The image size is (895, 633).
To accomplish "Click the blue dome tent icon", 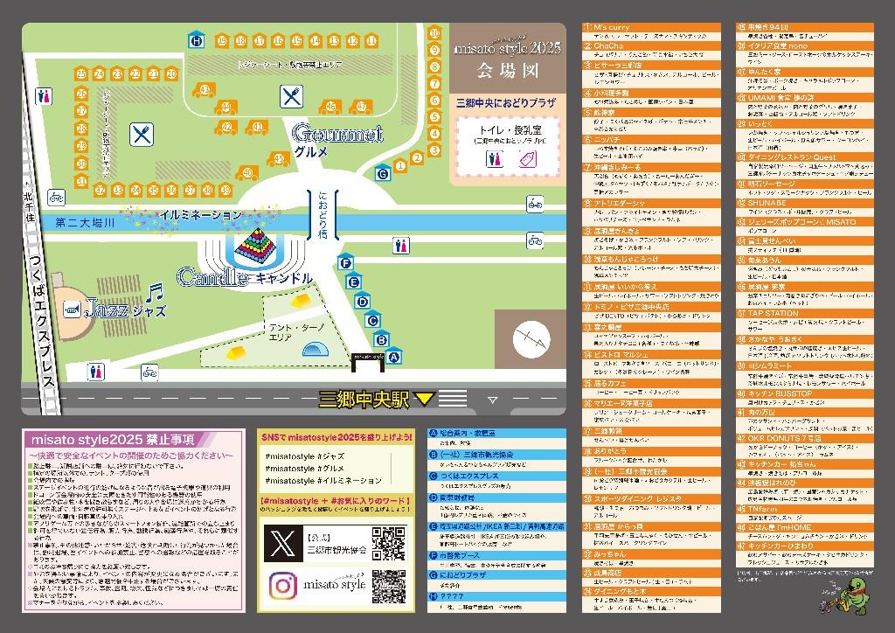I will [x=314, y=350].
